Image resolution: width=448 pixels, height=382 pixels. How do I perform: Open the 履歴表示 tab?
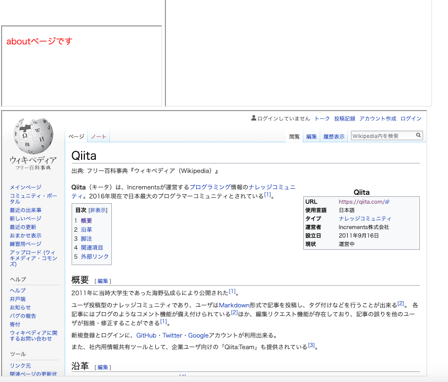point(334,135)
